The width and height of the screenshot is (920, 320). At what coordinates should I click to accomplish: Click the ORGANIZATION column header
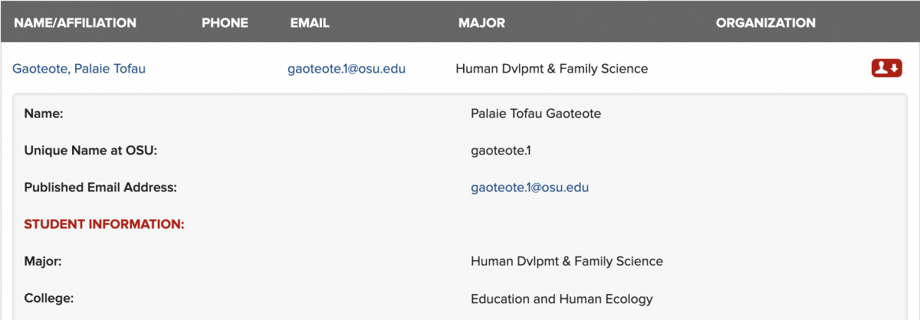click(x=766, y=23)
